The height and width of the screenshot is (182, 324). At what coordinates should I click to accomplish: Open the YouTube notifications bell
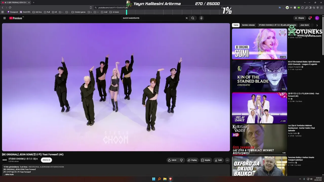tap(310, 18)
